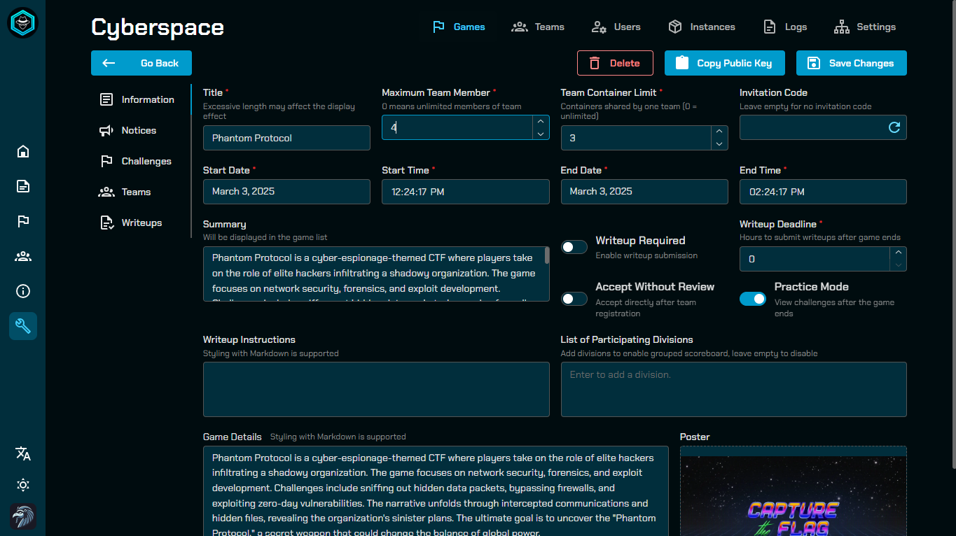
Task: Enable Accept Without Review
Action: (574, 299)
